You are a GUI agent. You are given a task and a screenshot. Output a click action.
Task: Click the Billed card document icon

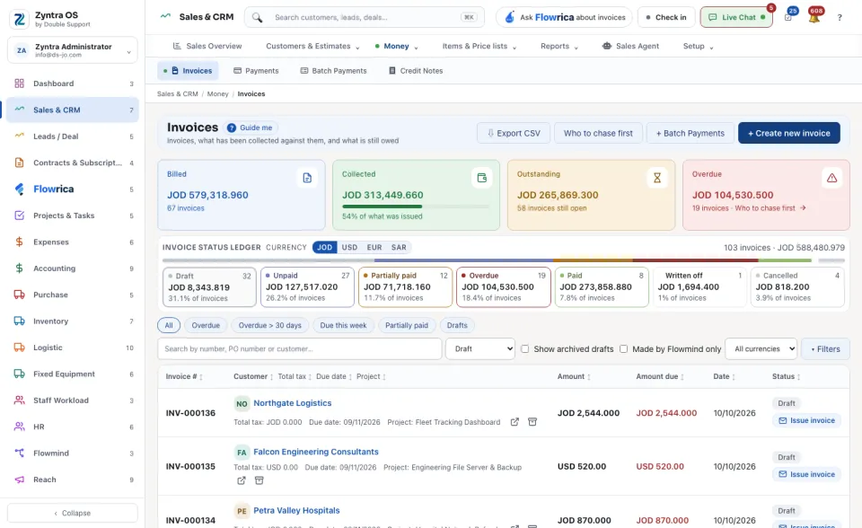(x=307, y=178)
